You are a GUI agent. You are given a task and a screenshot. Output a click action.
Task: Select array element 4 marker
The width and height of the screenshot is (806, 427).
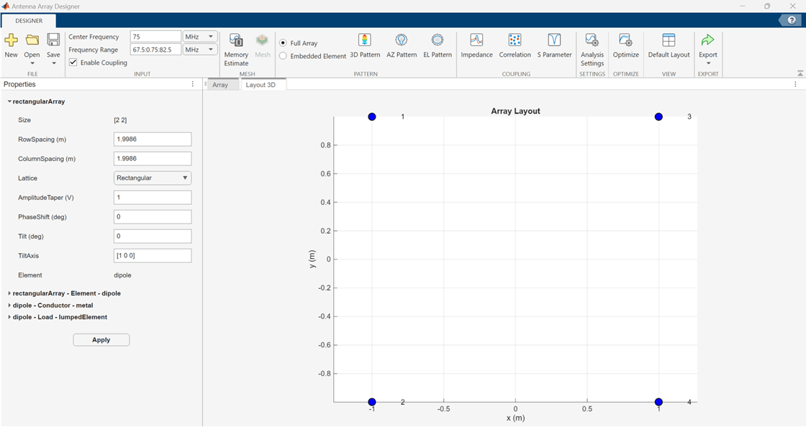658,402
